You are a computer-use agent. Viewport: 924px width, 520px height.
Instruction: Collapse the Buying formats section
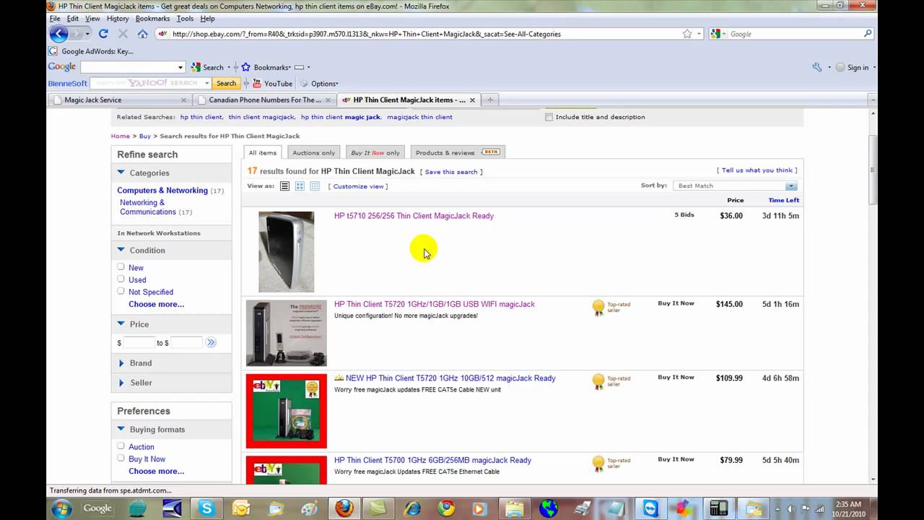pyautogui.click(x=121, y=429)
